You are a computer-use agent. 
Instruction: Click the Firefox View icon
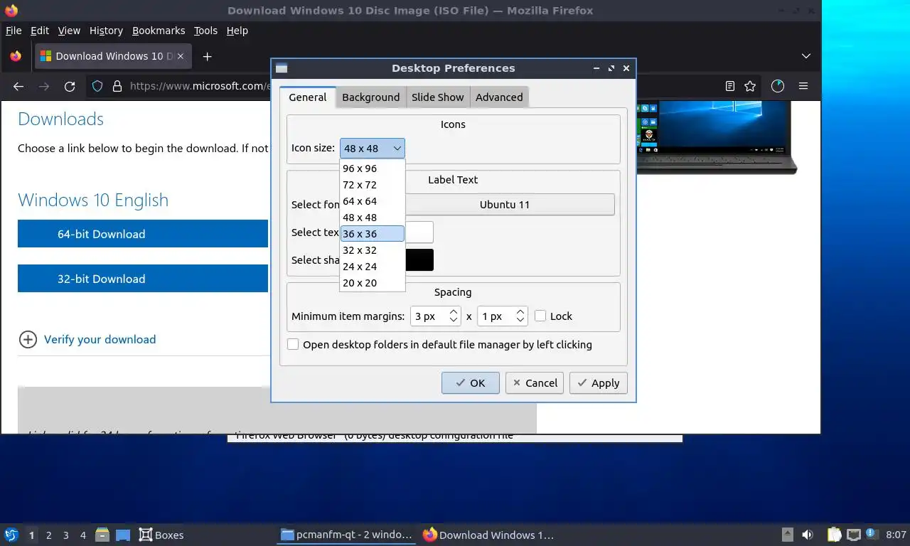click(x=16, y=56)
